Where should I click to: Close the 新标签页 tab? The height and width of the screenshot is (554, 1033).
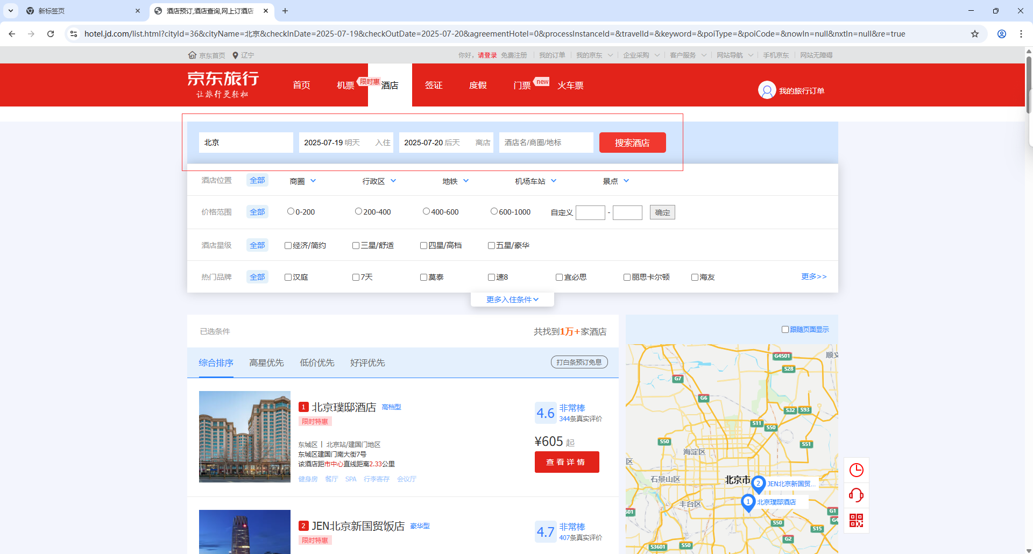pos(138,11)
